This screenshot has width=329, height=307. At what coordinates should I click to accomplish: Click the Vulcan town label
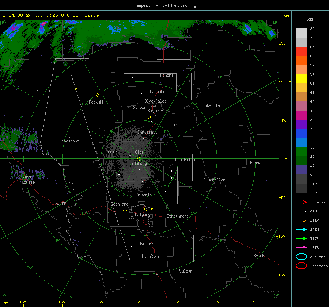pos(186,271)
